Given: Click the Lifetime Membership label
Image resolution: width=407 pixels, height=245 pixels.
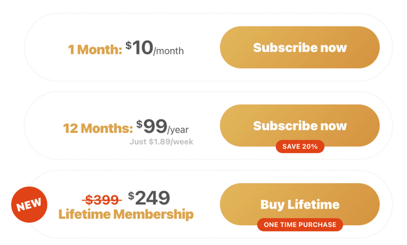Looking at the screenshot, I should click(126, 214).
